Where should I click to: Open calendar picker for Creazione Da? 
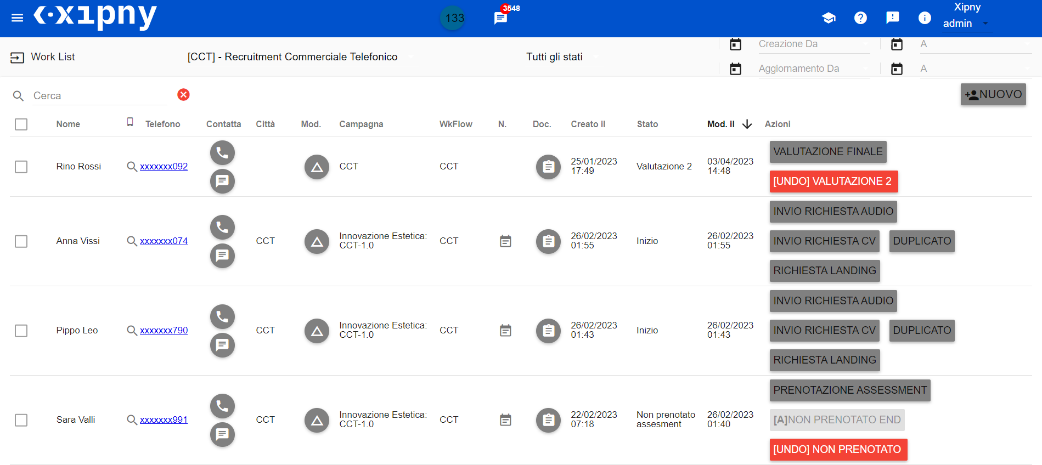[x=735, y=44]
